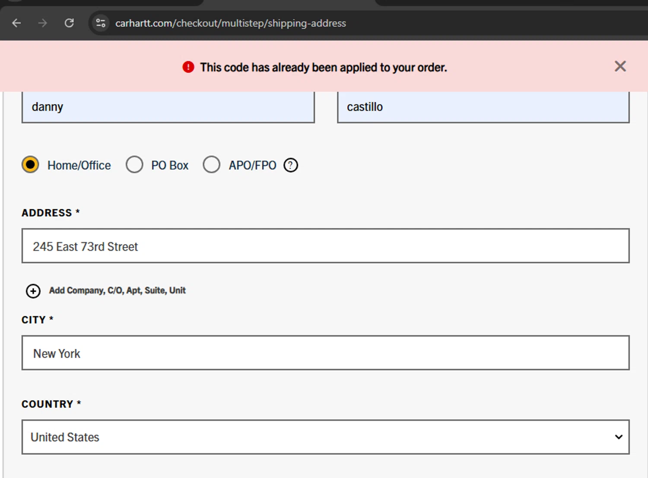Click the Address field with 245 East 73rd
The width and height of the screenshot is (648, 478).
[x=325, y=246]
